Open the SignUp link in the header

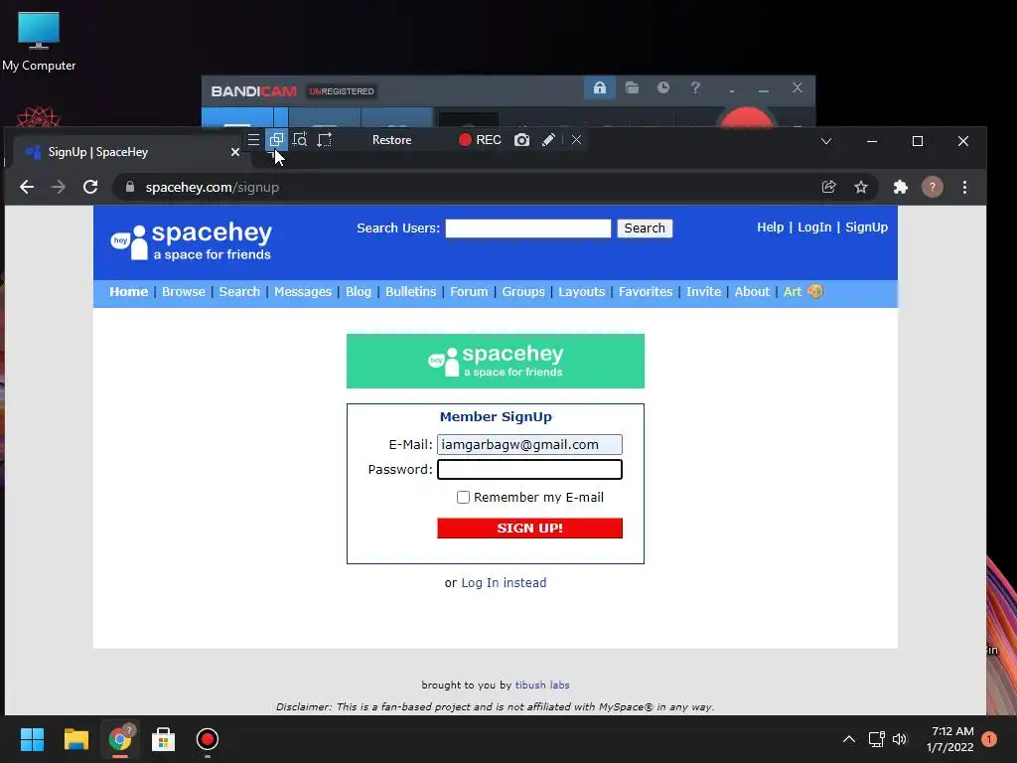866,228
